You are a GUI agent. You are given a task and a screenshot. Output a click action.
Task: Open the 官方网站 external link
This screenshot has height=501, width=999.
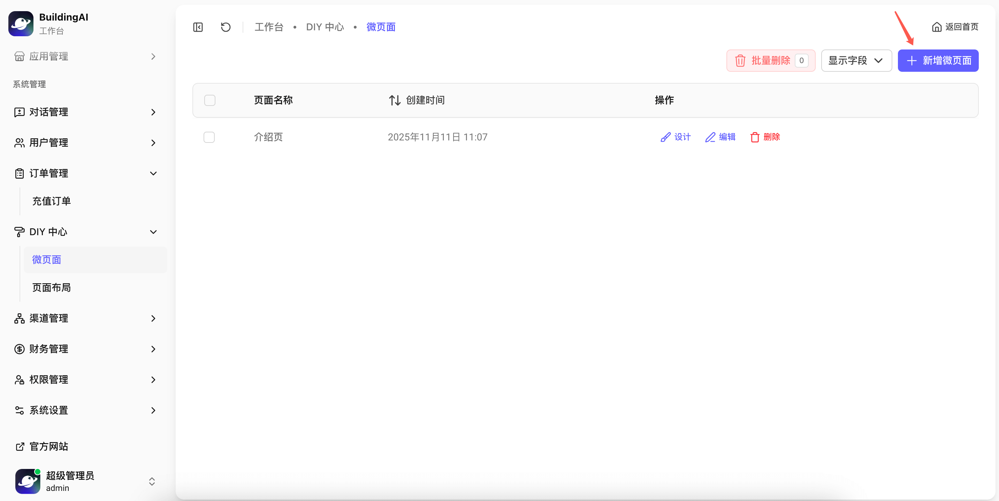48,446
